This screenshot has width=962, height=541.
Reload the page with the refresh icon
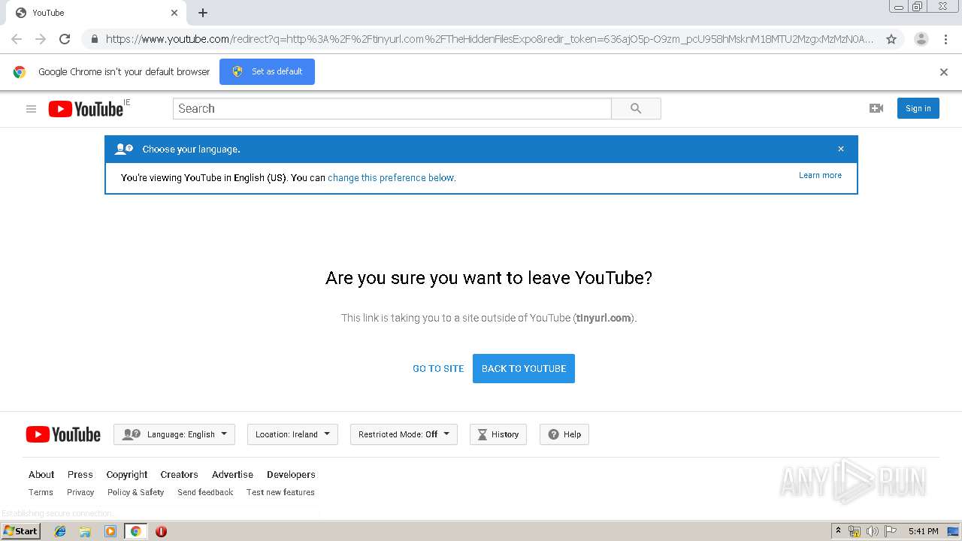click(x=65, y=39)
